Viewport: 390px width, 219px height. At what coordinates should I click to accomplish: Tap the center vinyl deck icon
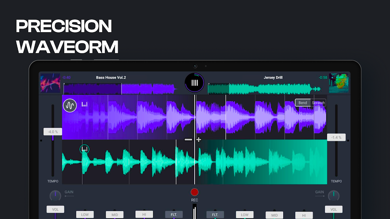pos(194,82)
